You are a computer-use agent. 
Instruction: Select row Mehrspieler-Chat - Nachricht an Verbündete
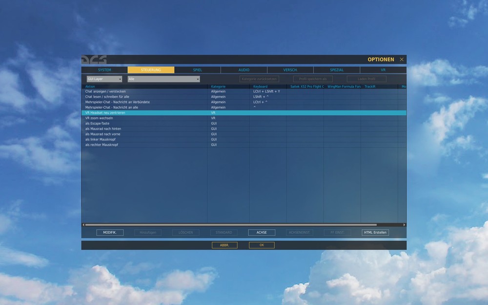pyautogui.click(x=244, y=102)
